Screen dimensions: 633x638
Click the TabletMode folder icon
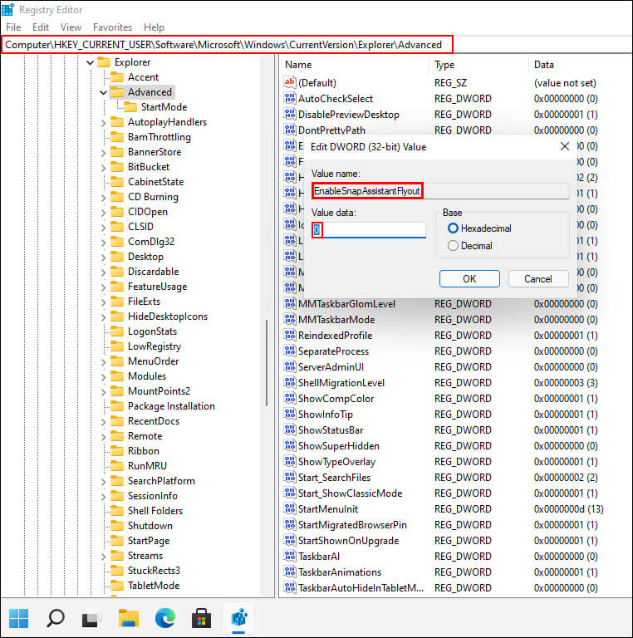click(x=117, y=586)
